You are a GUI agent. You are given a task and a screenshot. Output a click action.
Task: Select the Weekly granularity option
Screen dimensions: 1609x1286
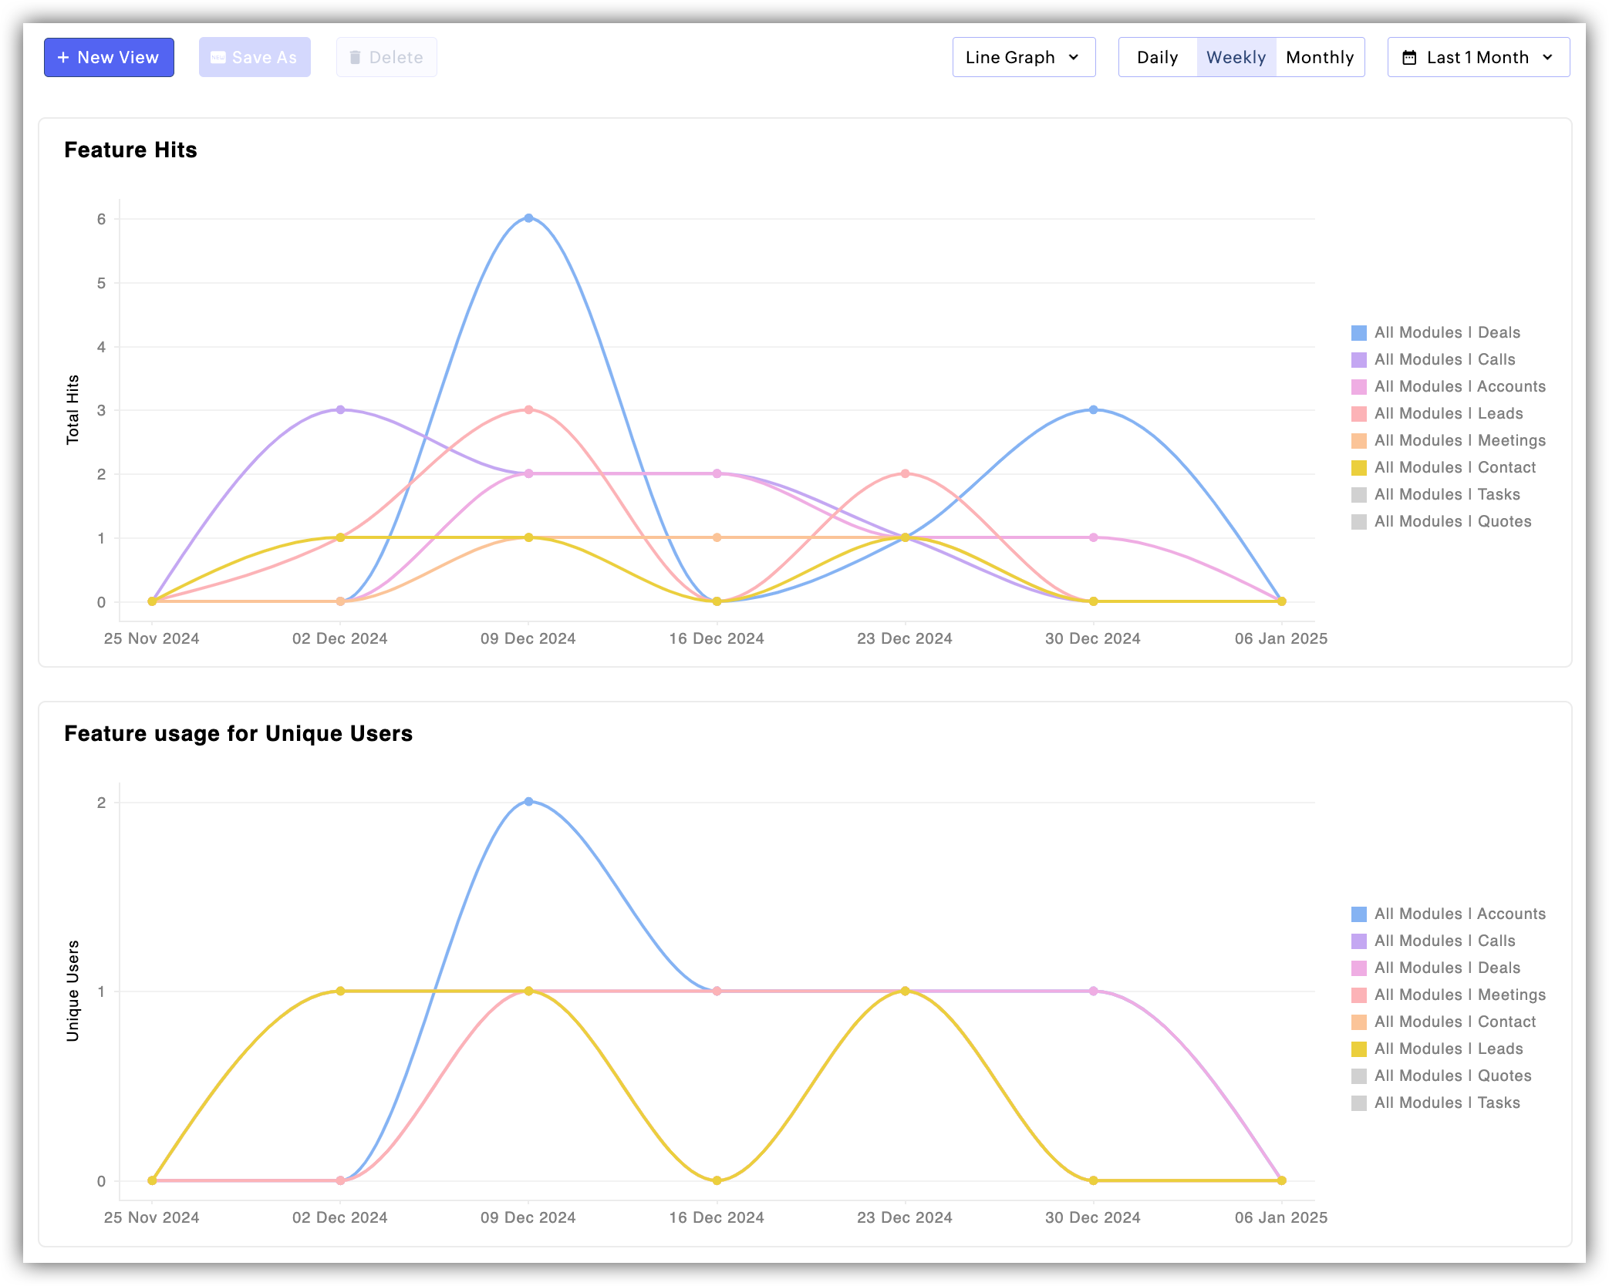1236,58
